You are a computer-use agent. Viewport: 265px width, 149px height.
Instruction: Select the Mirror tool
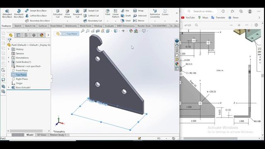[139, 21]
